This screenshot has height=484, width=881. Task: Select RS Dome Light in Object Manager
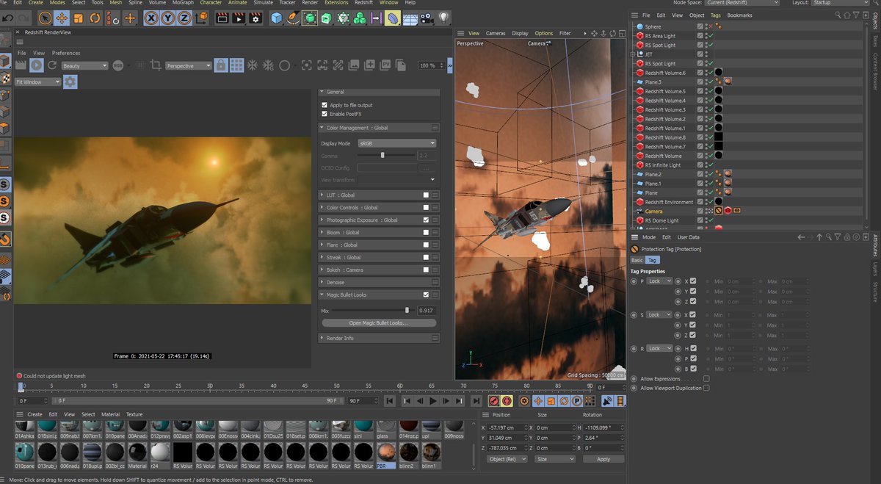pos(661,220)
